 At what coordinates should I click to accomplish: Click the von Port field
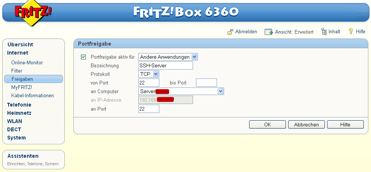click(x=149, y=83)
